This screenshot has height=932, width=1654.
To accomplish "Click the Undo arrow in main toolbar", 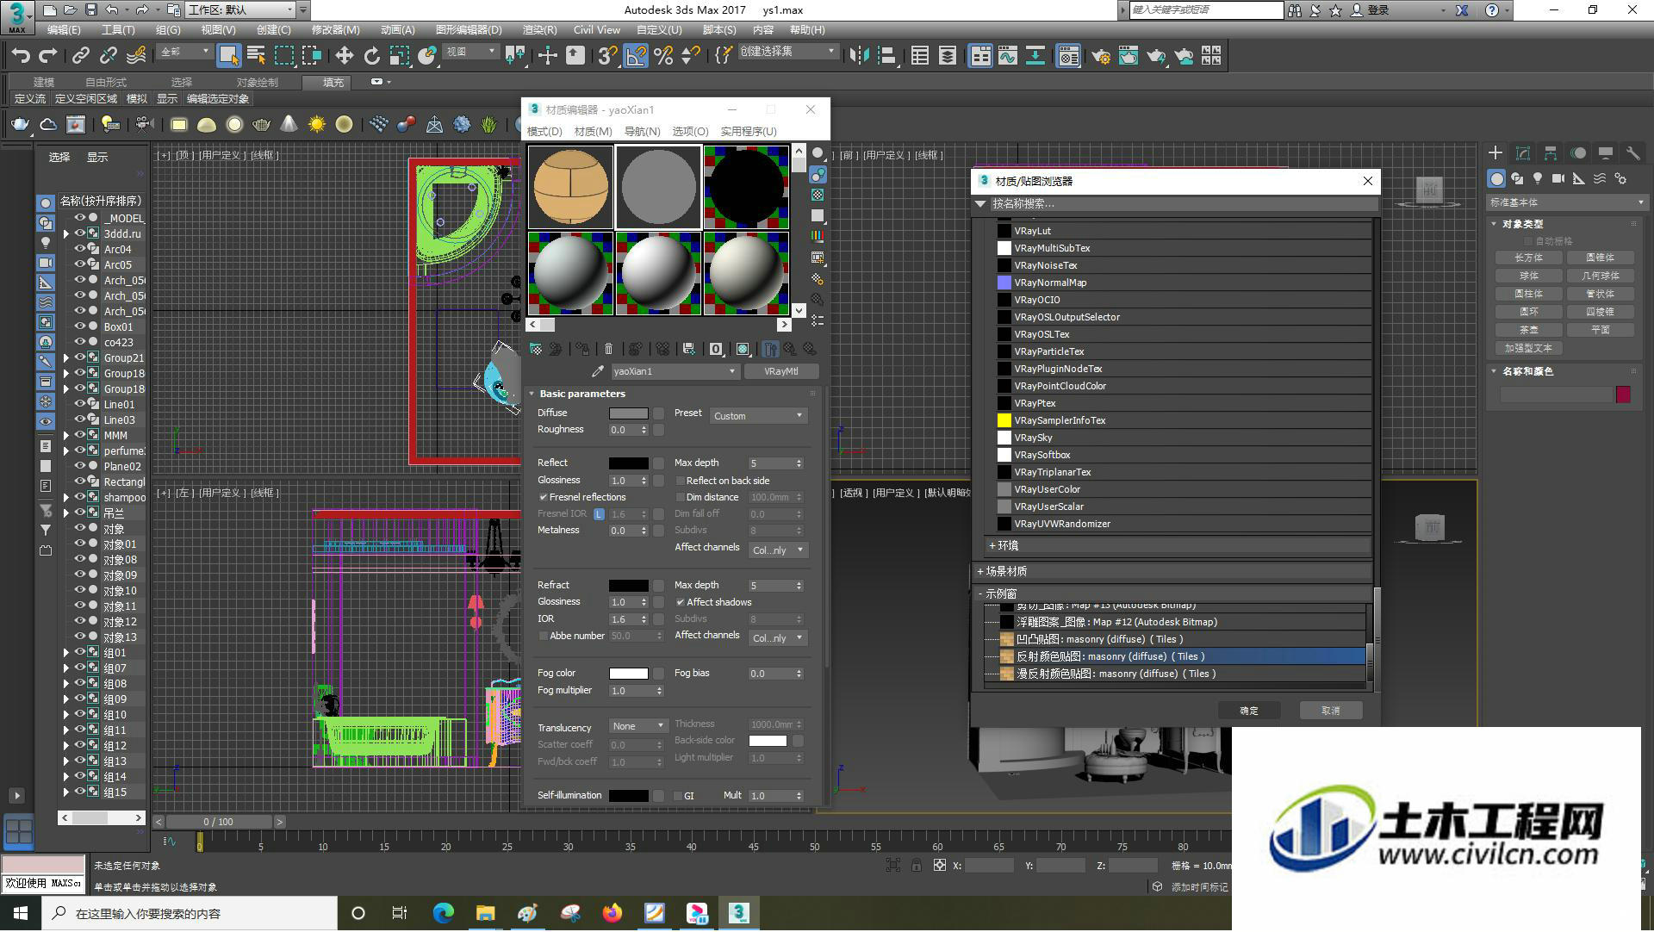I will pos(21,56).
